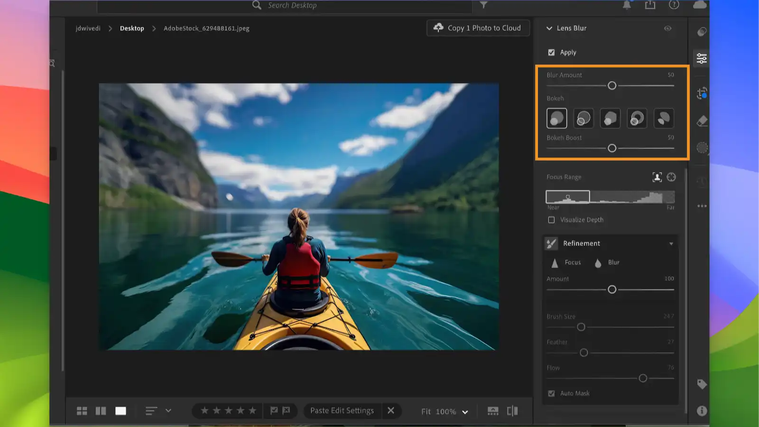Select the Crop and rotate tool
759x427 pixels.
701,94
